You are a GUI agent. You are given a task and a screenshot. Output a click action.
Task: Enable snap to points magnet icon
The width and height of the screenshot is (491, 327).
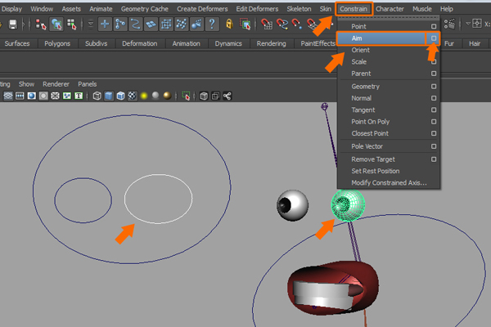[x=297, y=24]
